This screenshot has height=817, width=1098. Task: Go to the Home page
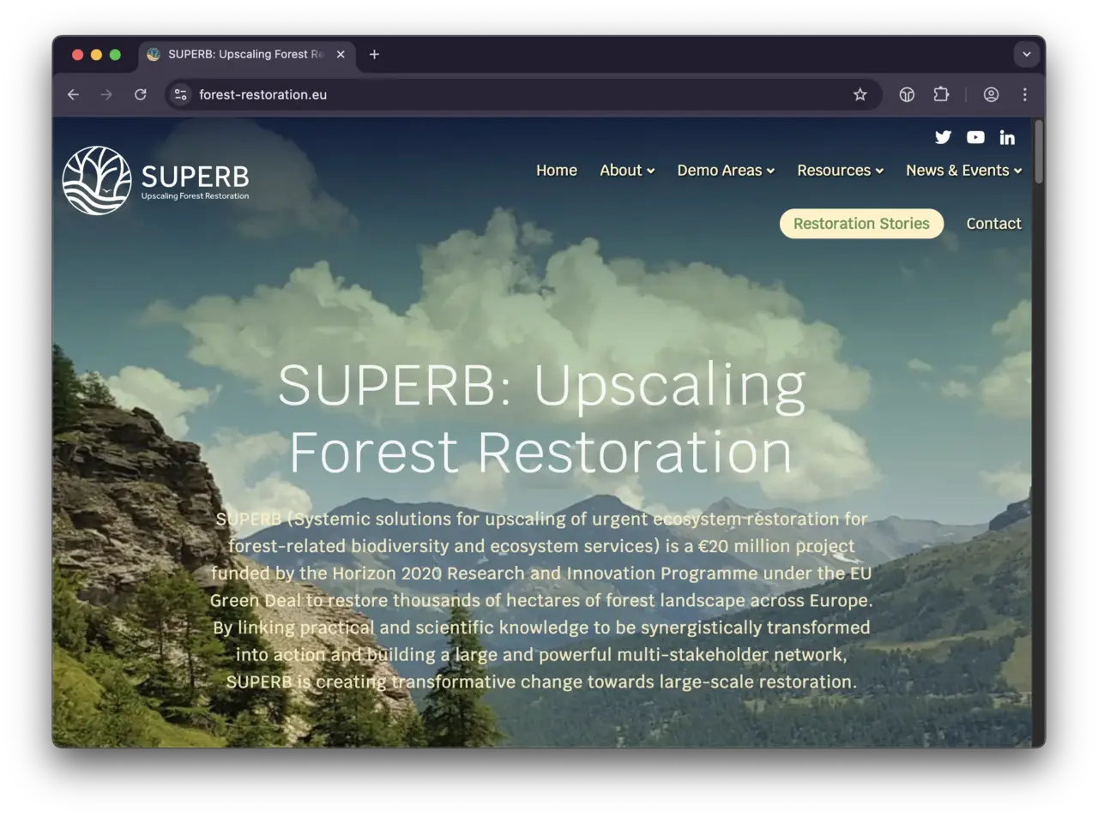point(557,171)
